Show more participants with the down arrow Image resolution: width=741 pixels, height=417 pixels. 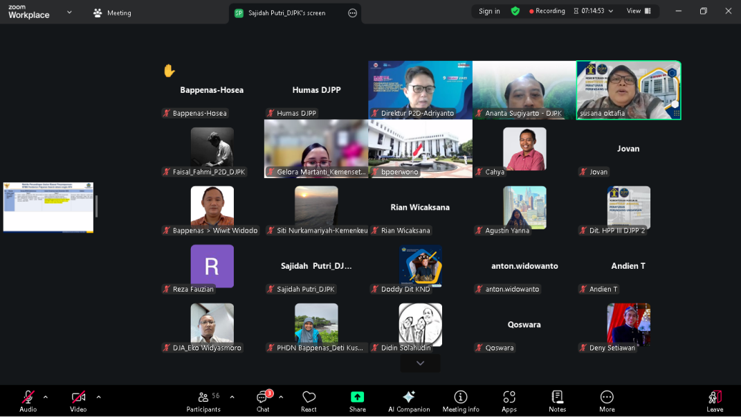420,363
